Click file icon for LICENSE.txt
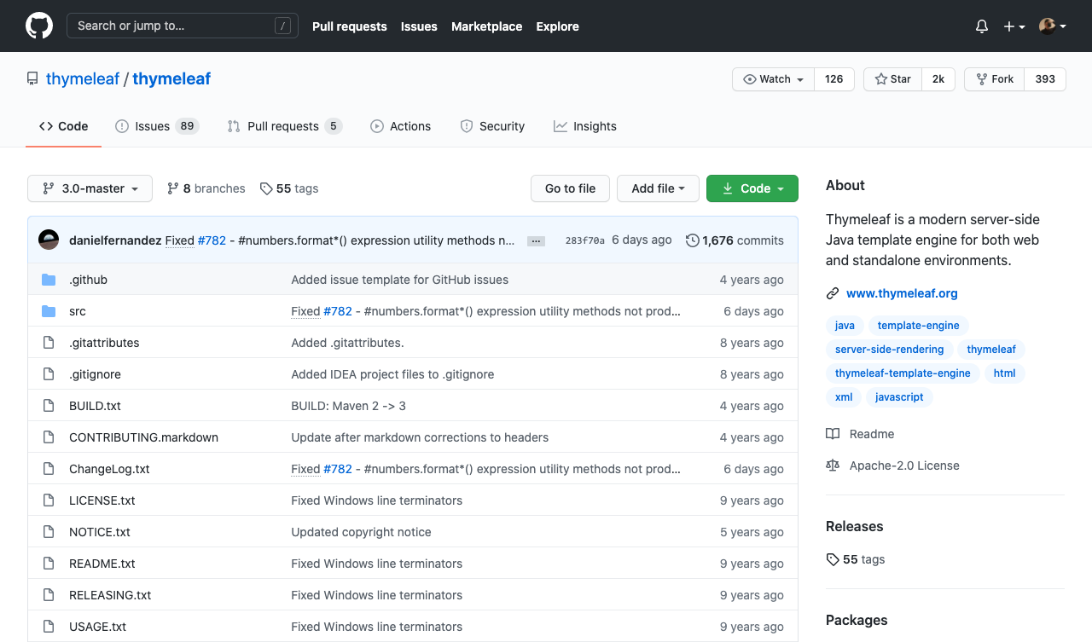Image resolution: width=1092 pixels, height=642 pixels. (49, 500)
